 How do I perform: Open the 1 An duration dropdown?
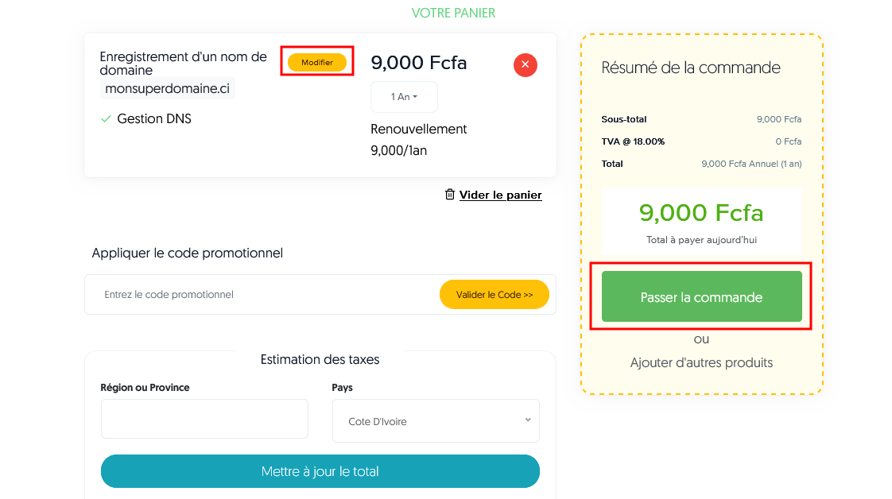click(x=404, y=97)
